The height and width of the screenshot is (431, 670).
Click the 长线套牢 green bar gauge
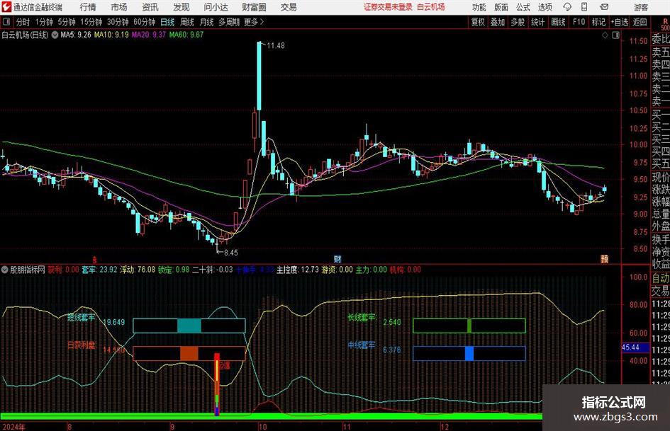[x=469, y=326]
